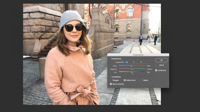The height and width of the screenshot is (112, 200).
Task: Toggle the Forhåndsvis preview checkbox
Action: point(156,70)
